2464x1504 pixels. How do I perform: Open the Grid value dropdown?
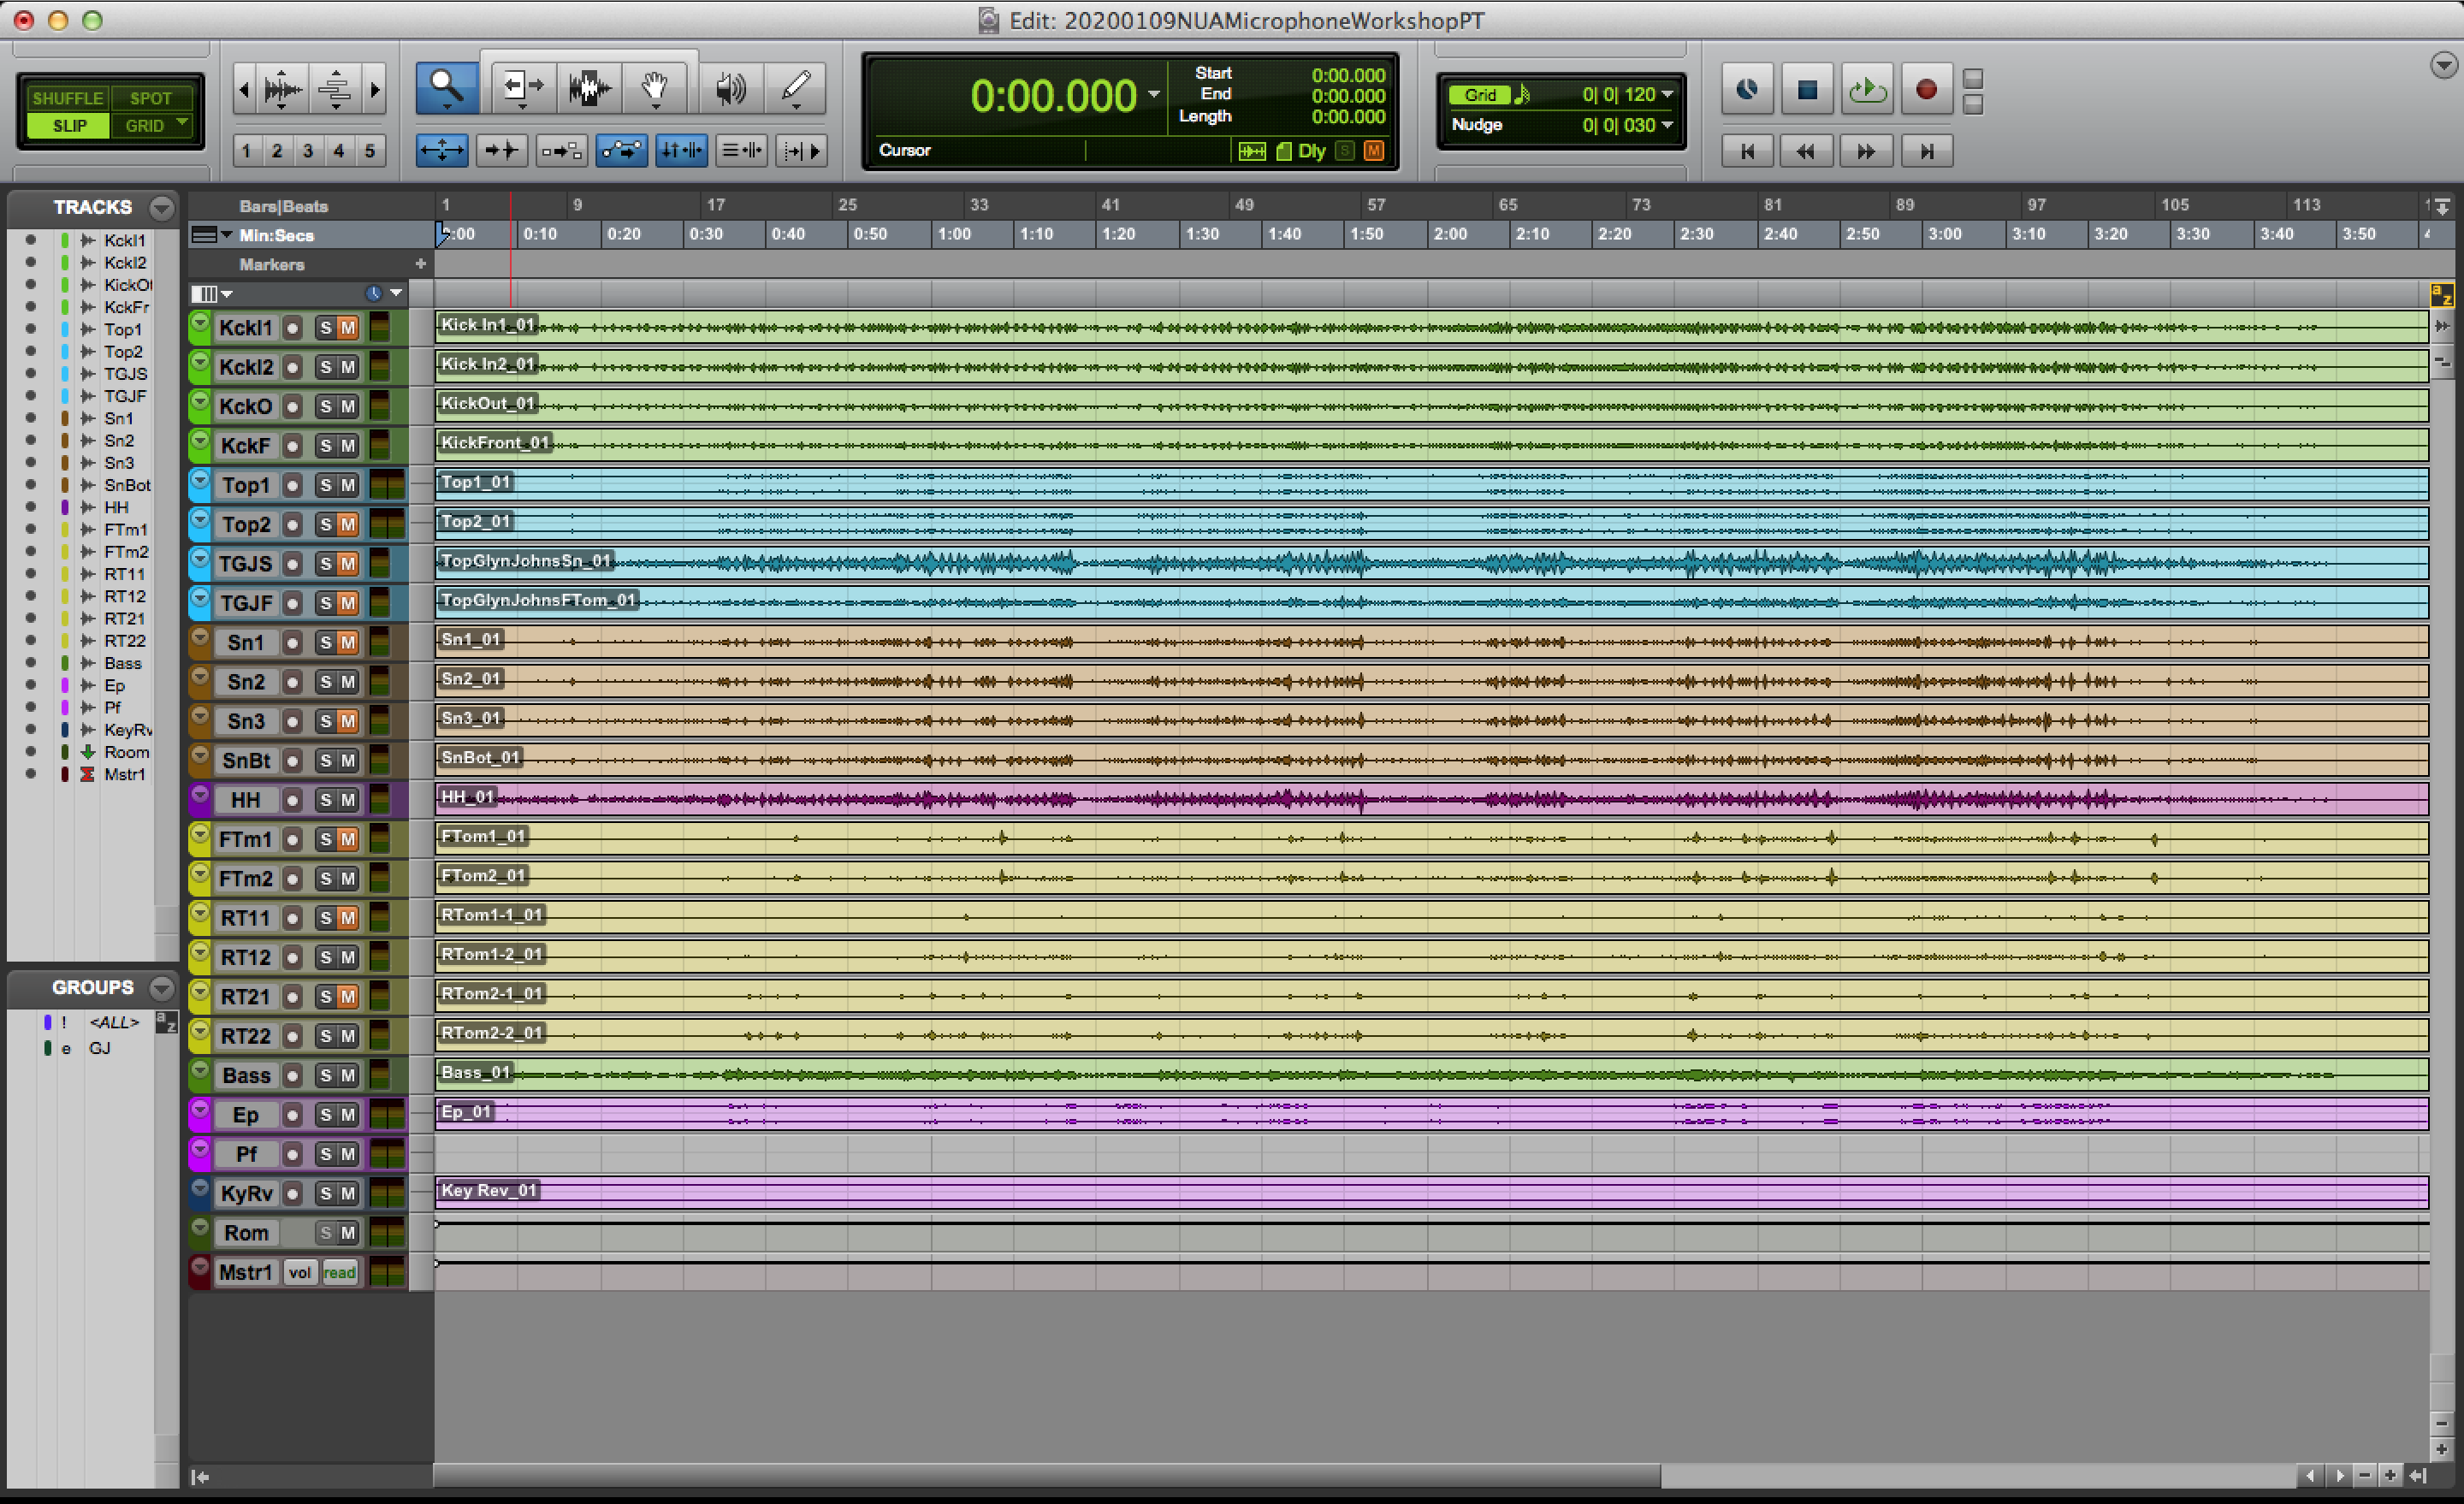pyautogui.click(x=1667, y=95)
